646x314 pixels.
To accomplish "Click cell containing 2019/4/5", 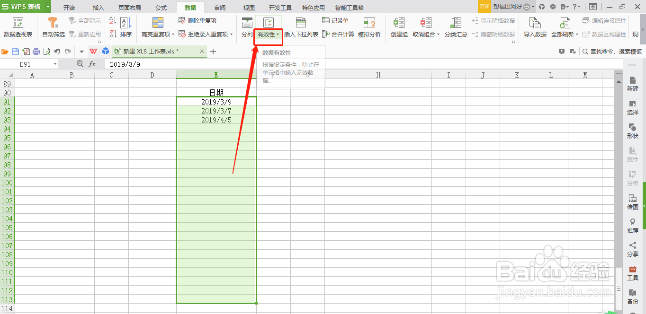I will click(216, 120).
